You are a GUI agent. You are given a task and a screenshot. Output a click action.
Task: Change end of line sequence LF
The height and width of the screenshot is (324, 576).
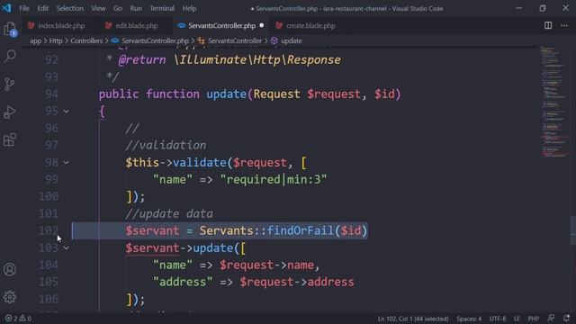pos(517,319)
